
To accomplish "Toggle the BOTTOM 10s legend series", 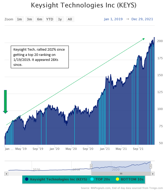I will tap(129, 179).
